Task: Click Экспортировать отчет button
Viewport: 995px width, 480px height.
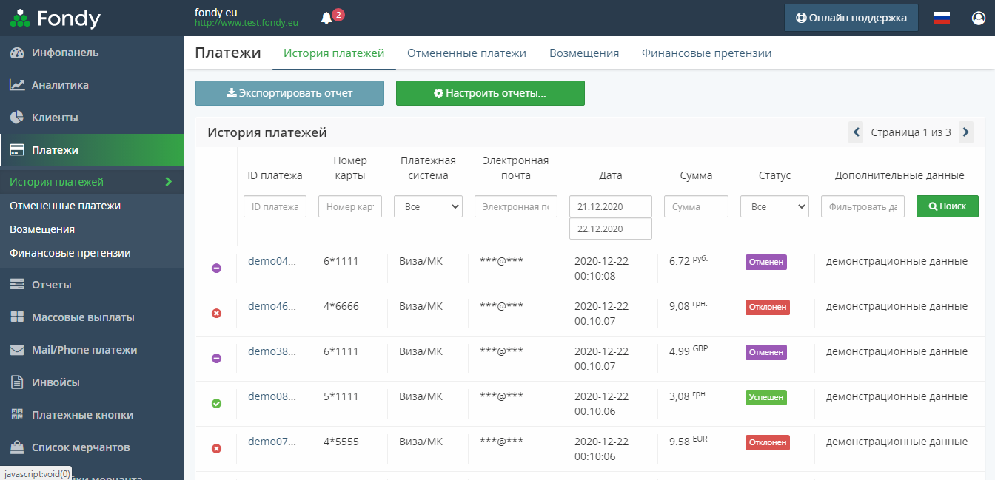Action: [289, 93]
